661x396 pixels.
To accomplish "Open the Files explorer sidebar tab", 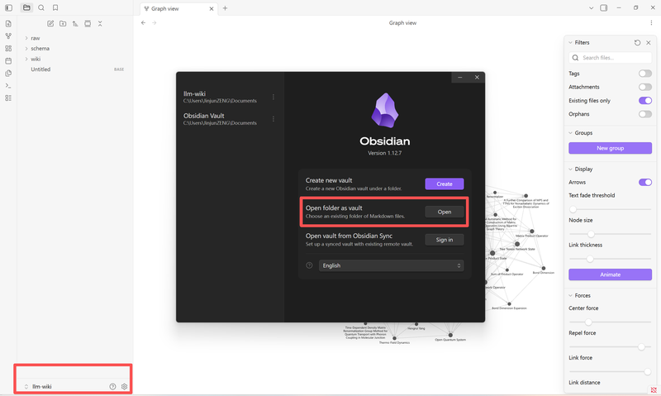I will pos(26,7).
